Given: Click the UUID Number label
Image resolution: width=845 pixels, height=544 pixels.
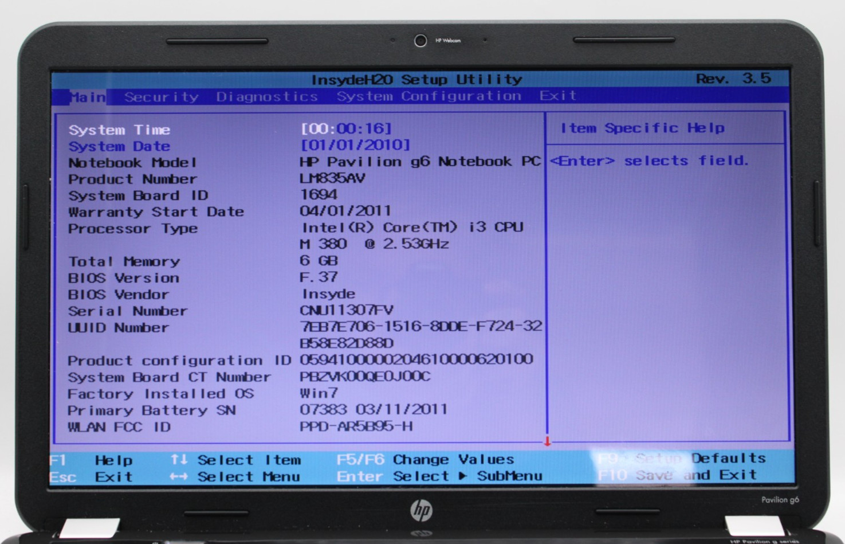Looking at the screenshot, I should (x=119, y=328).
